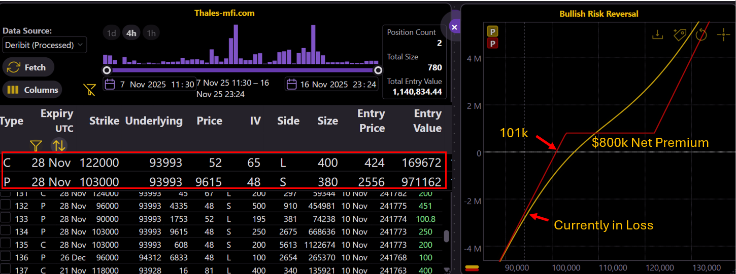
Task: Open the Columns chooser button
Action: pyautogui.click(x=32, y=90)
